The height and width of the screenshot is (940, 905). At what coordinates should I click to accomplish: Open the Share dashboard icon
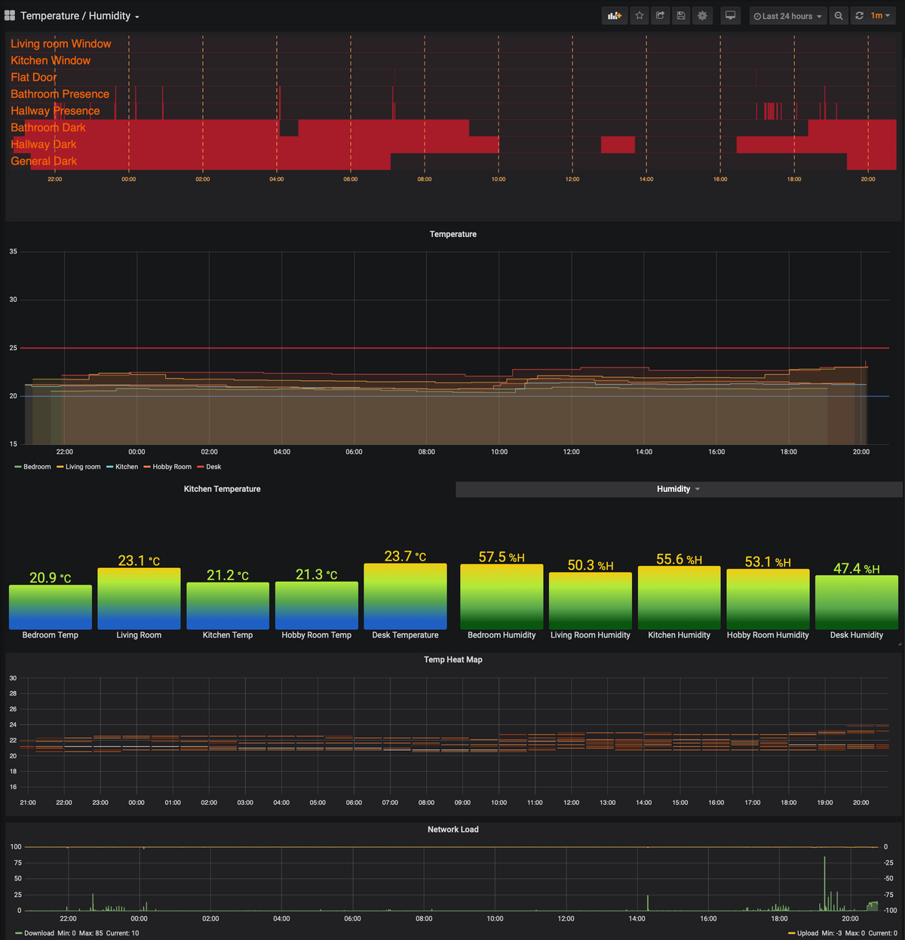(x=660, y=16)
